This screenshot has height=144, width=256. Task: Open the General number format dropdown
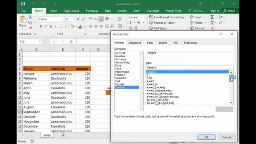[145, 17]
